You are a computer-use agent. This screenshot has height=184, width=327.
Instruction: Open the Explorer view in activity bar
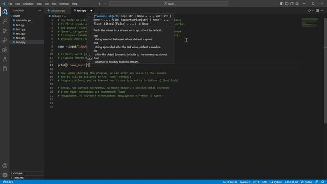(5, 12)
